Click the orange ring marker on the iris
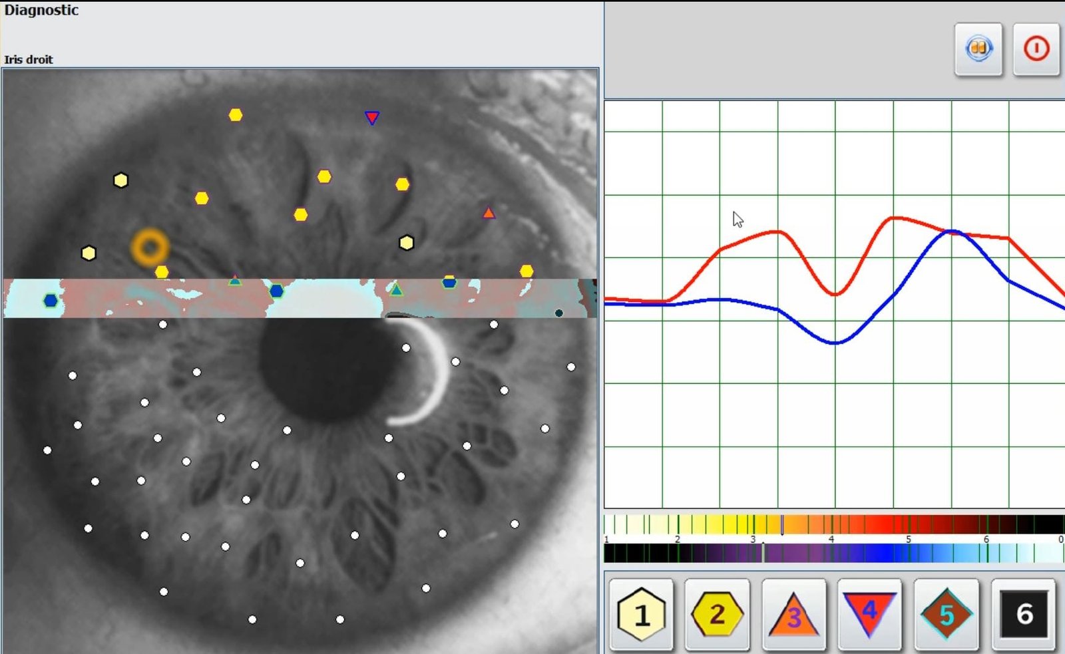 150,247
